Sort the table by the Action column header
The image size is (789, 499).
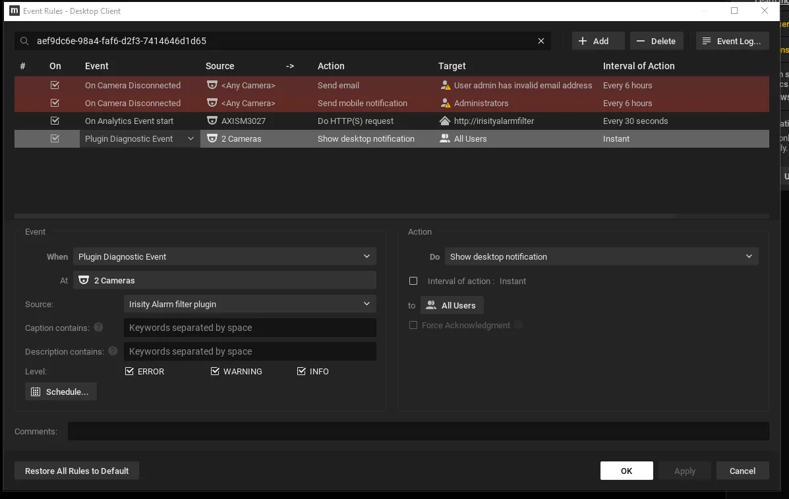331,66
